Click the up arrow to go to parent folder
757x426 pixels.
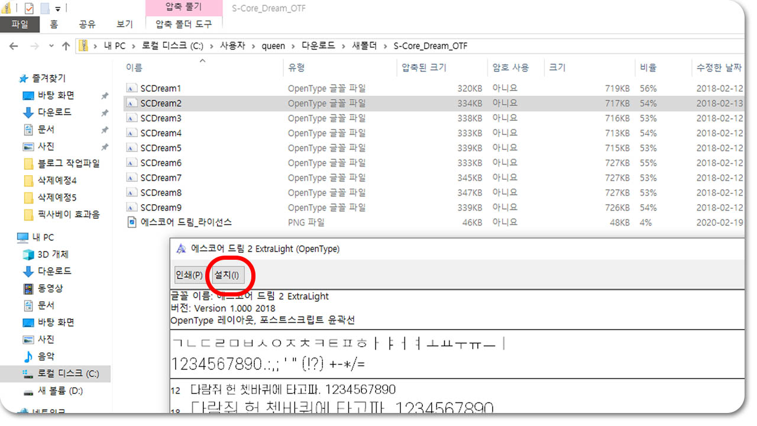[x=66, y=46]
